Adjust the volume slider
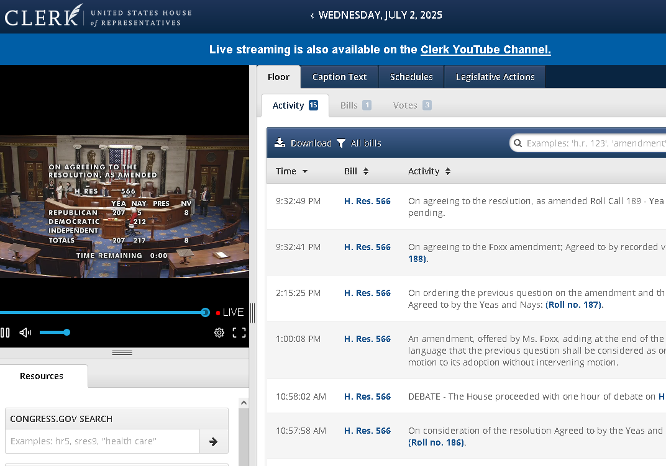The width and height of the screenshot is (666, 466). 55,333
